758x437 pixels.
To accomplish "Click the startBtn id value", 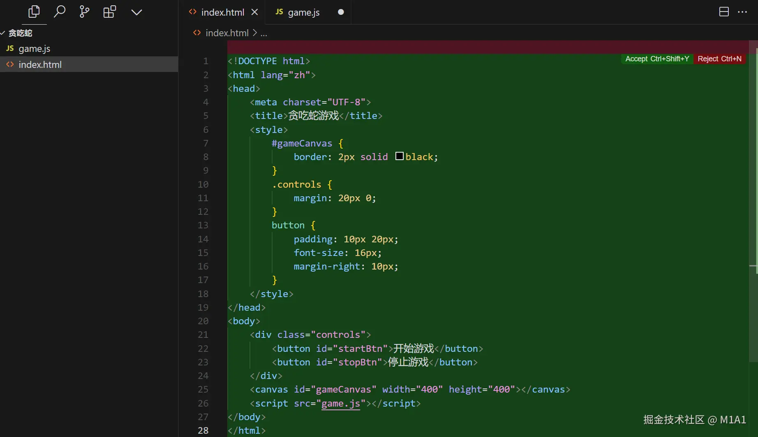I will tap(360, 349).
